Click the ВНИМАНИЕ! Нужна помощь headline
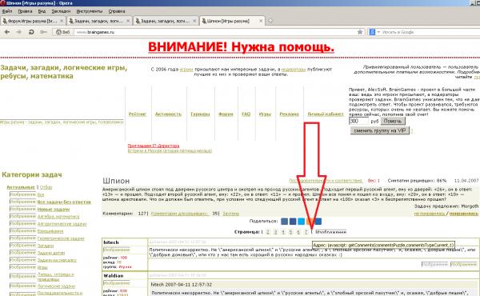Viewport: 480px width, 296px height. [242, 47]
